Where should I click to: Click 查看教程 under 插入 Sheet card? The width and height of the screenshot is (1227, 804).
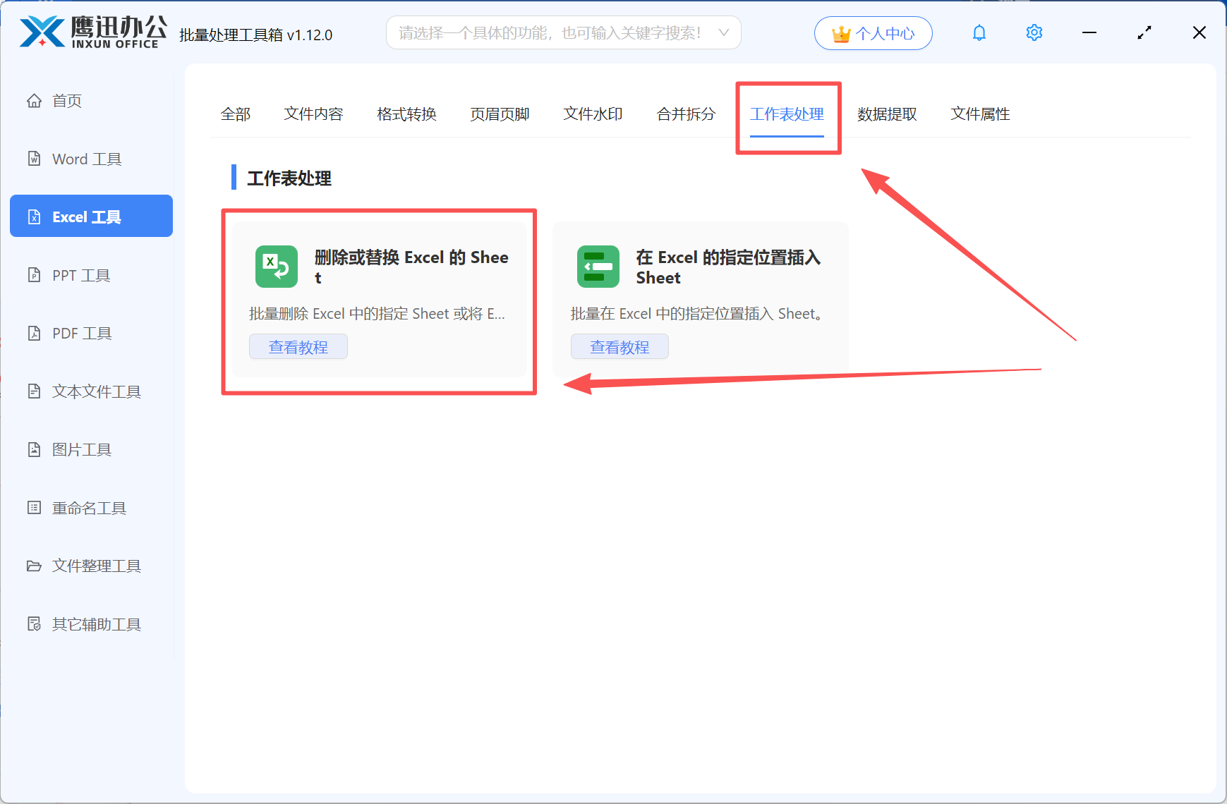click(x=619, y=346)
